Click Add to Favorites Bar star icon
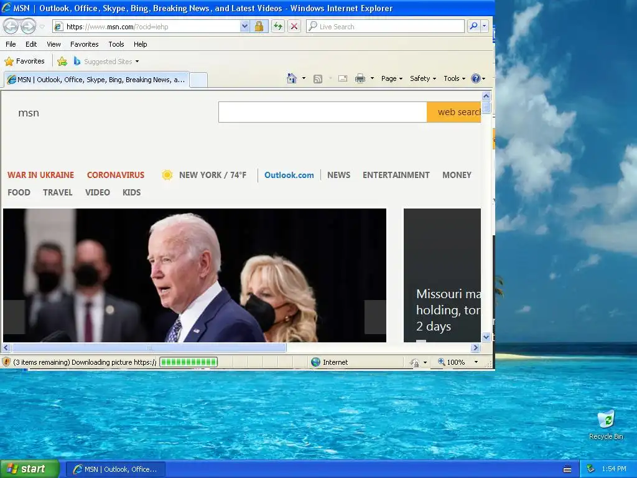Viewport: 637px width, 478px height. (x=62, y=62)
